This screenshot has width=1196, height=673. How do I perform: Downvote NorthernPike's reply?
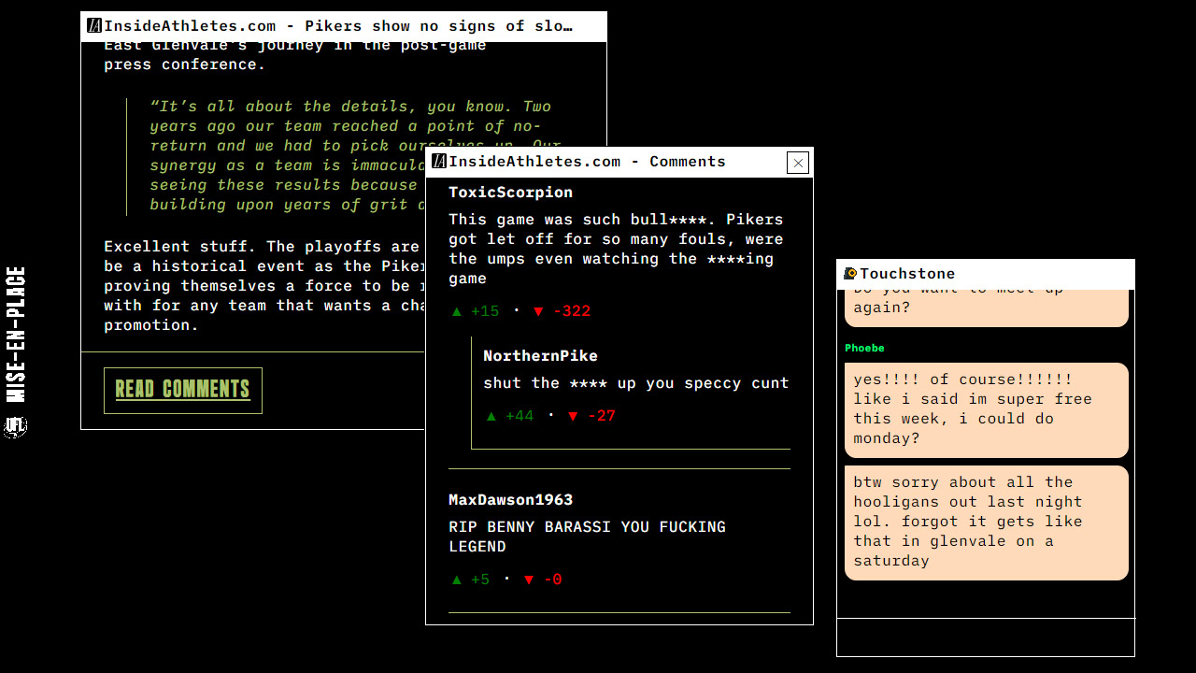pos(573,416)
